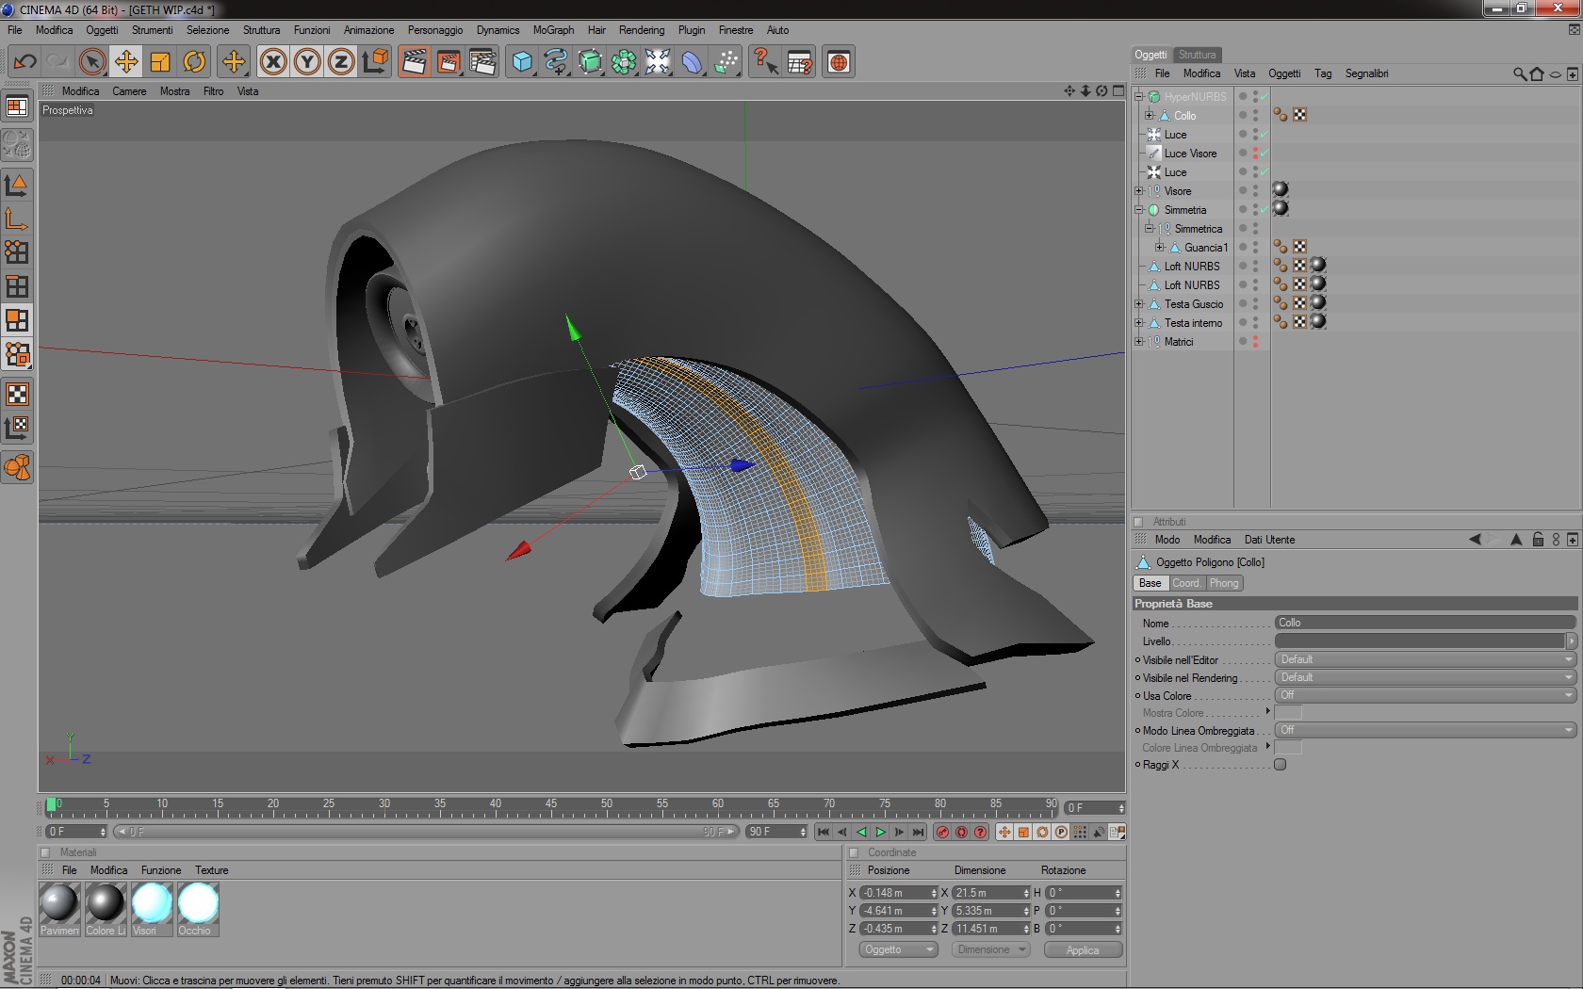Open the MoGraph menu
1583x989 pixels.
tap(553, 30)
